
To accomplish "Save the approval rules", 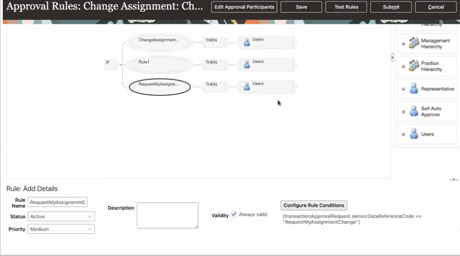I will tap(301, 7).
